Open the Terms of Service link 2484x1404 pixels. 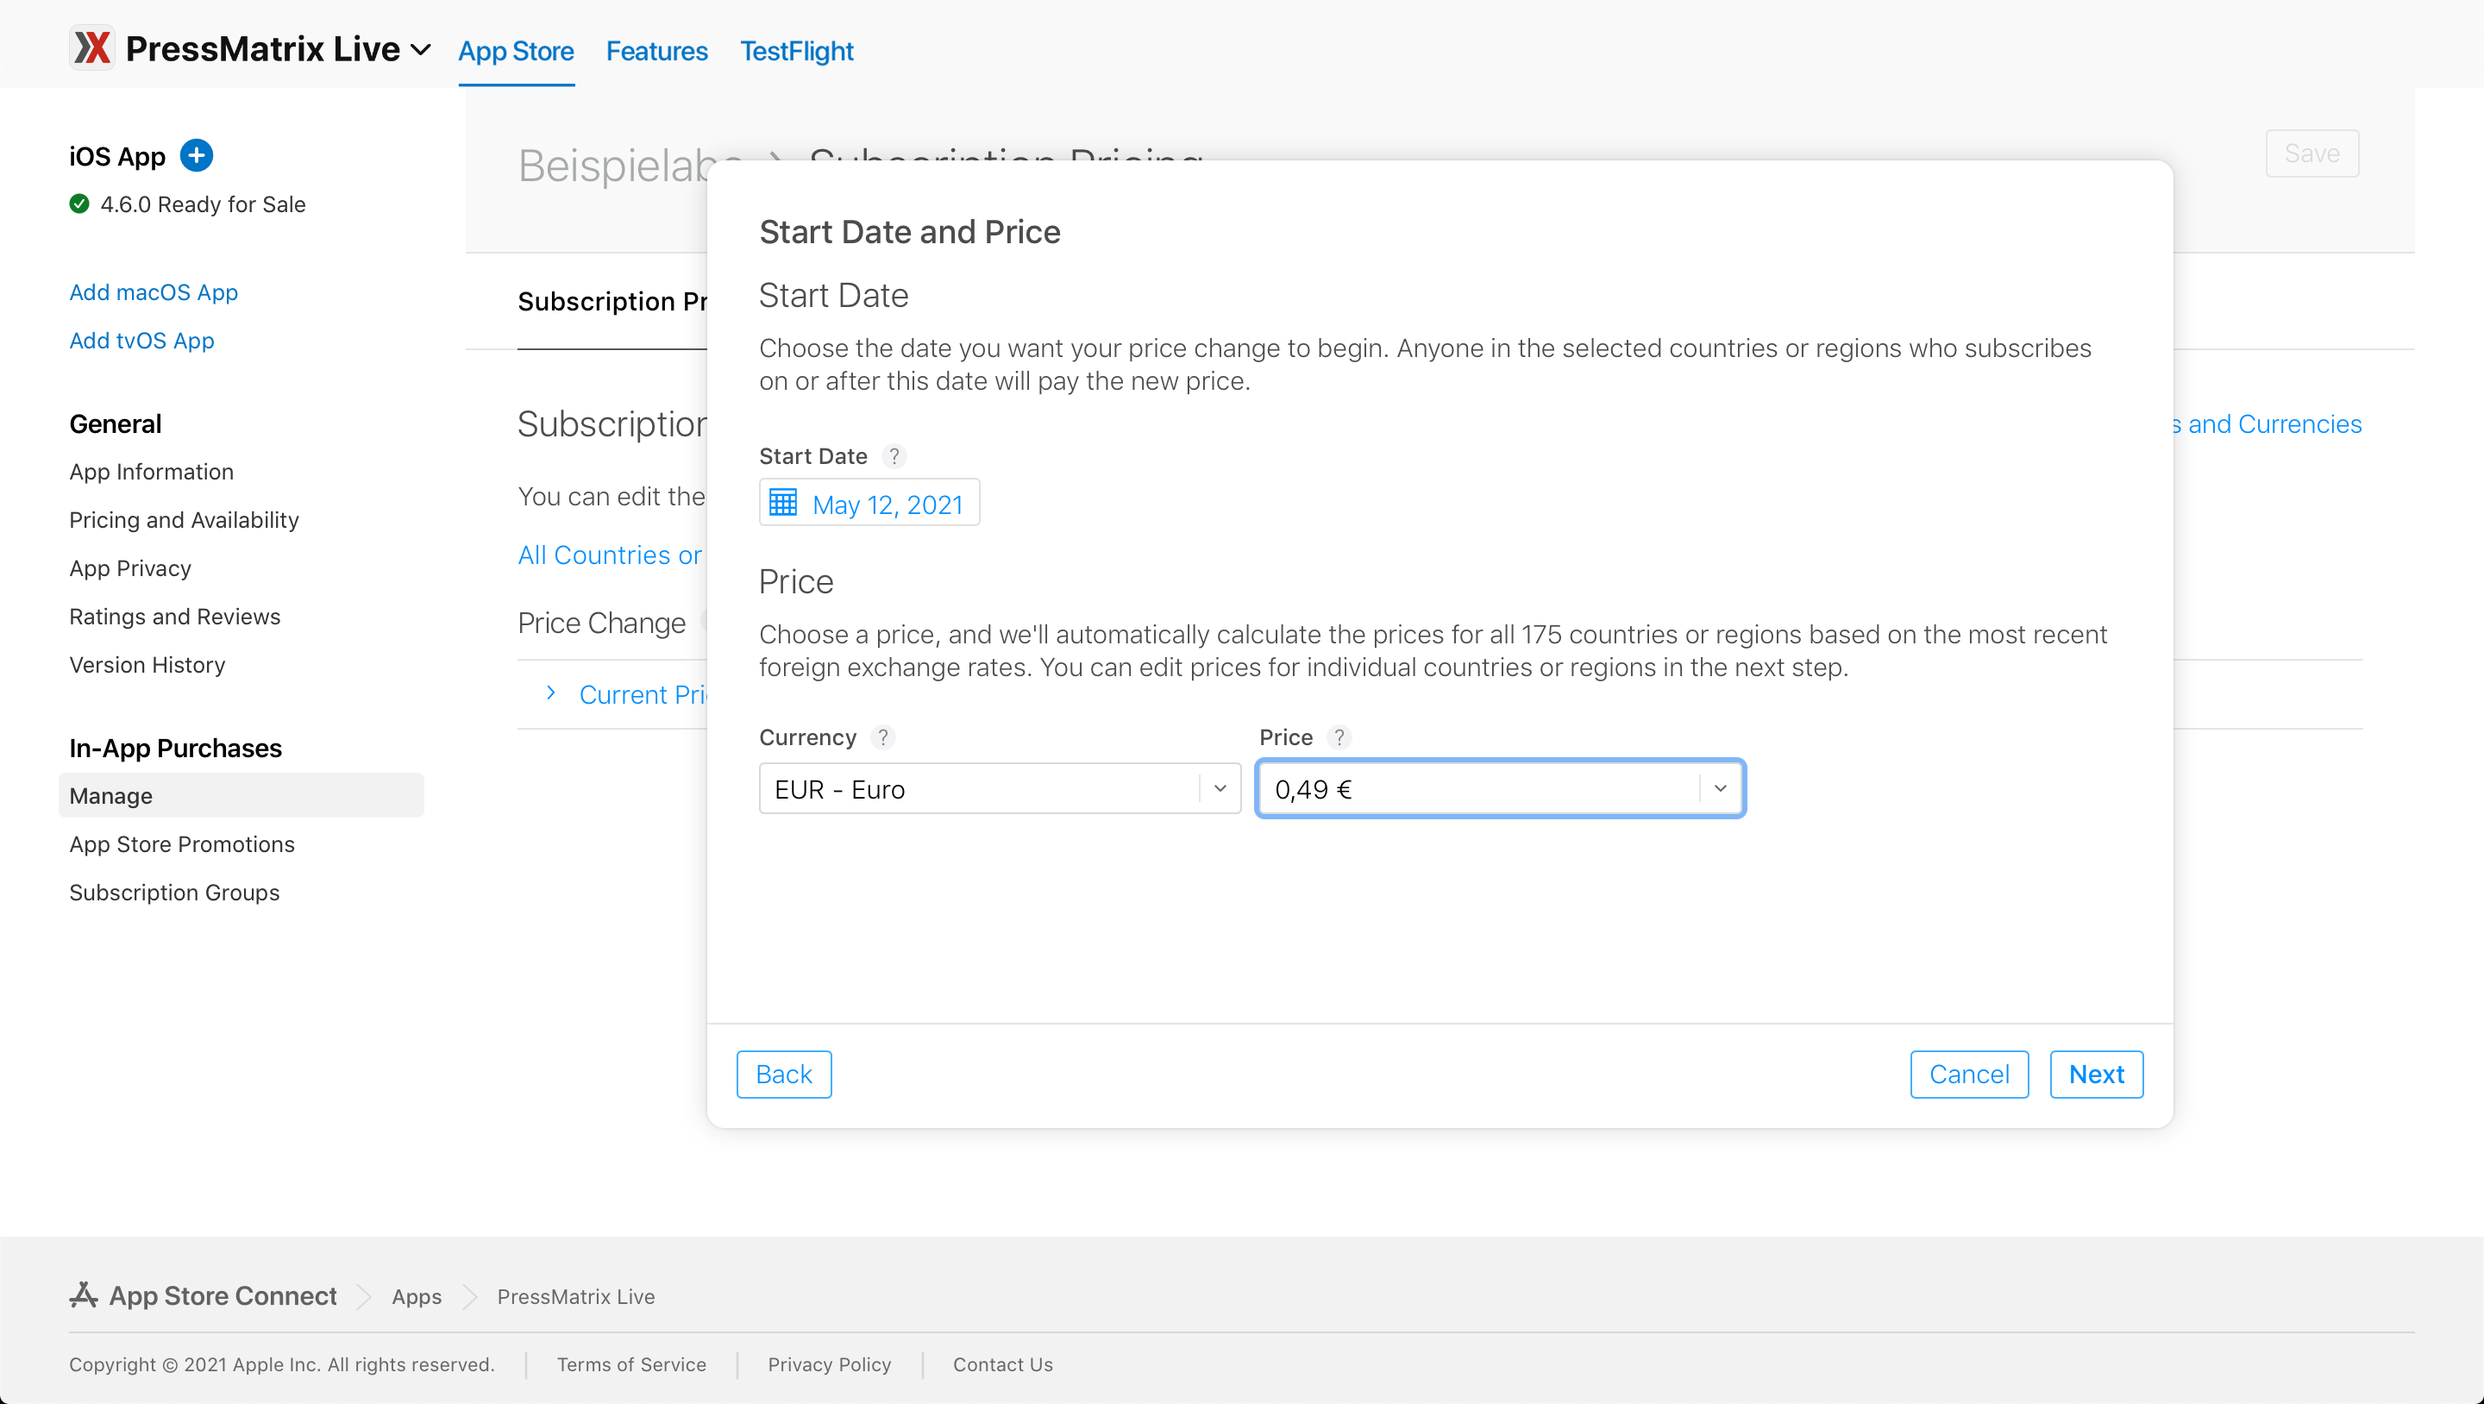click(x=631, y=1364)
